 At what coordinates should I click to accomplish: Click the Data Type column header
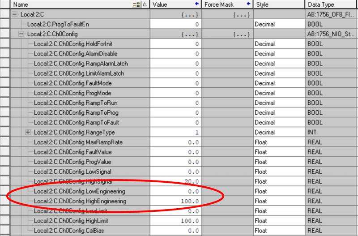click(330, 4)
